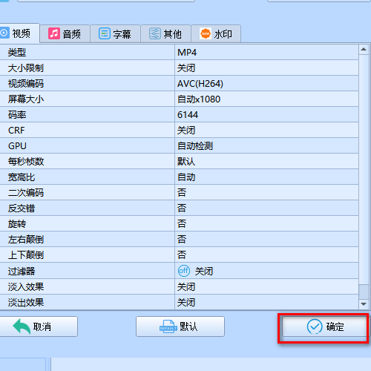Viewport: 371px width, 371px height.
Task: Open the 水印 tab
Action: 216,34
